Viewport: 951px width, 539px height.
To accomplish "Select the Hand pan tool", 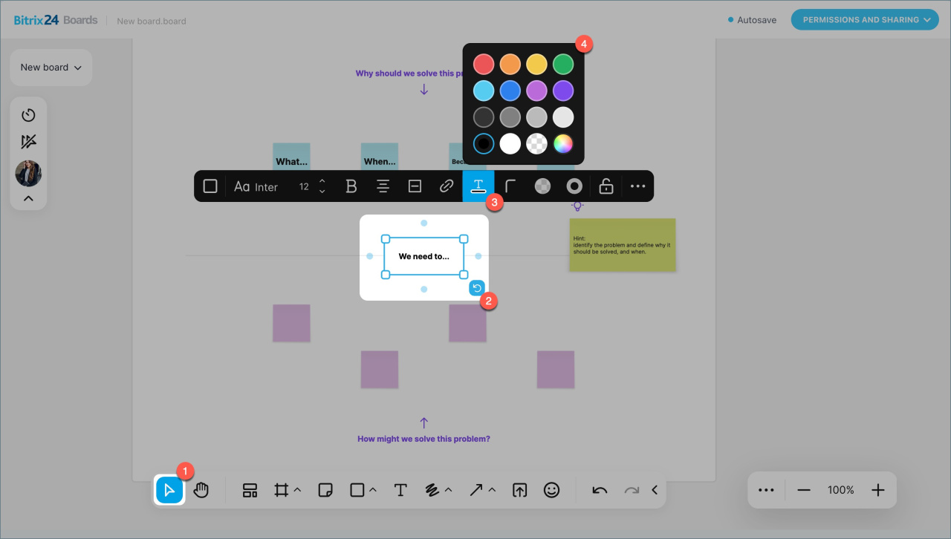I will click(201, 490).
